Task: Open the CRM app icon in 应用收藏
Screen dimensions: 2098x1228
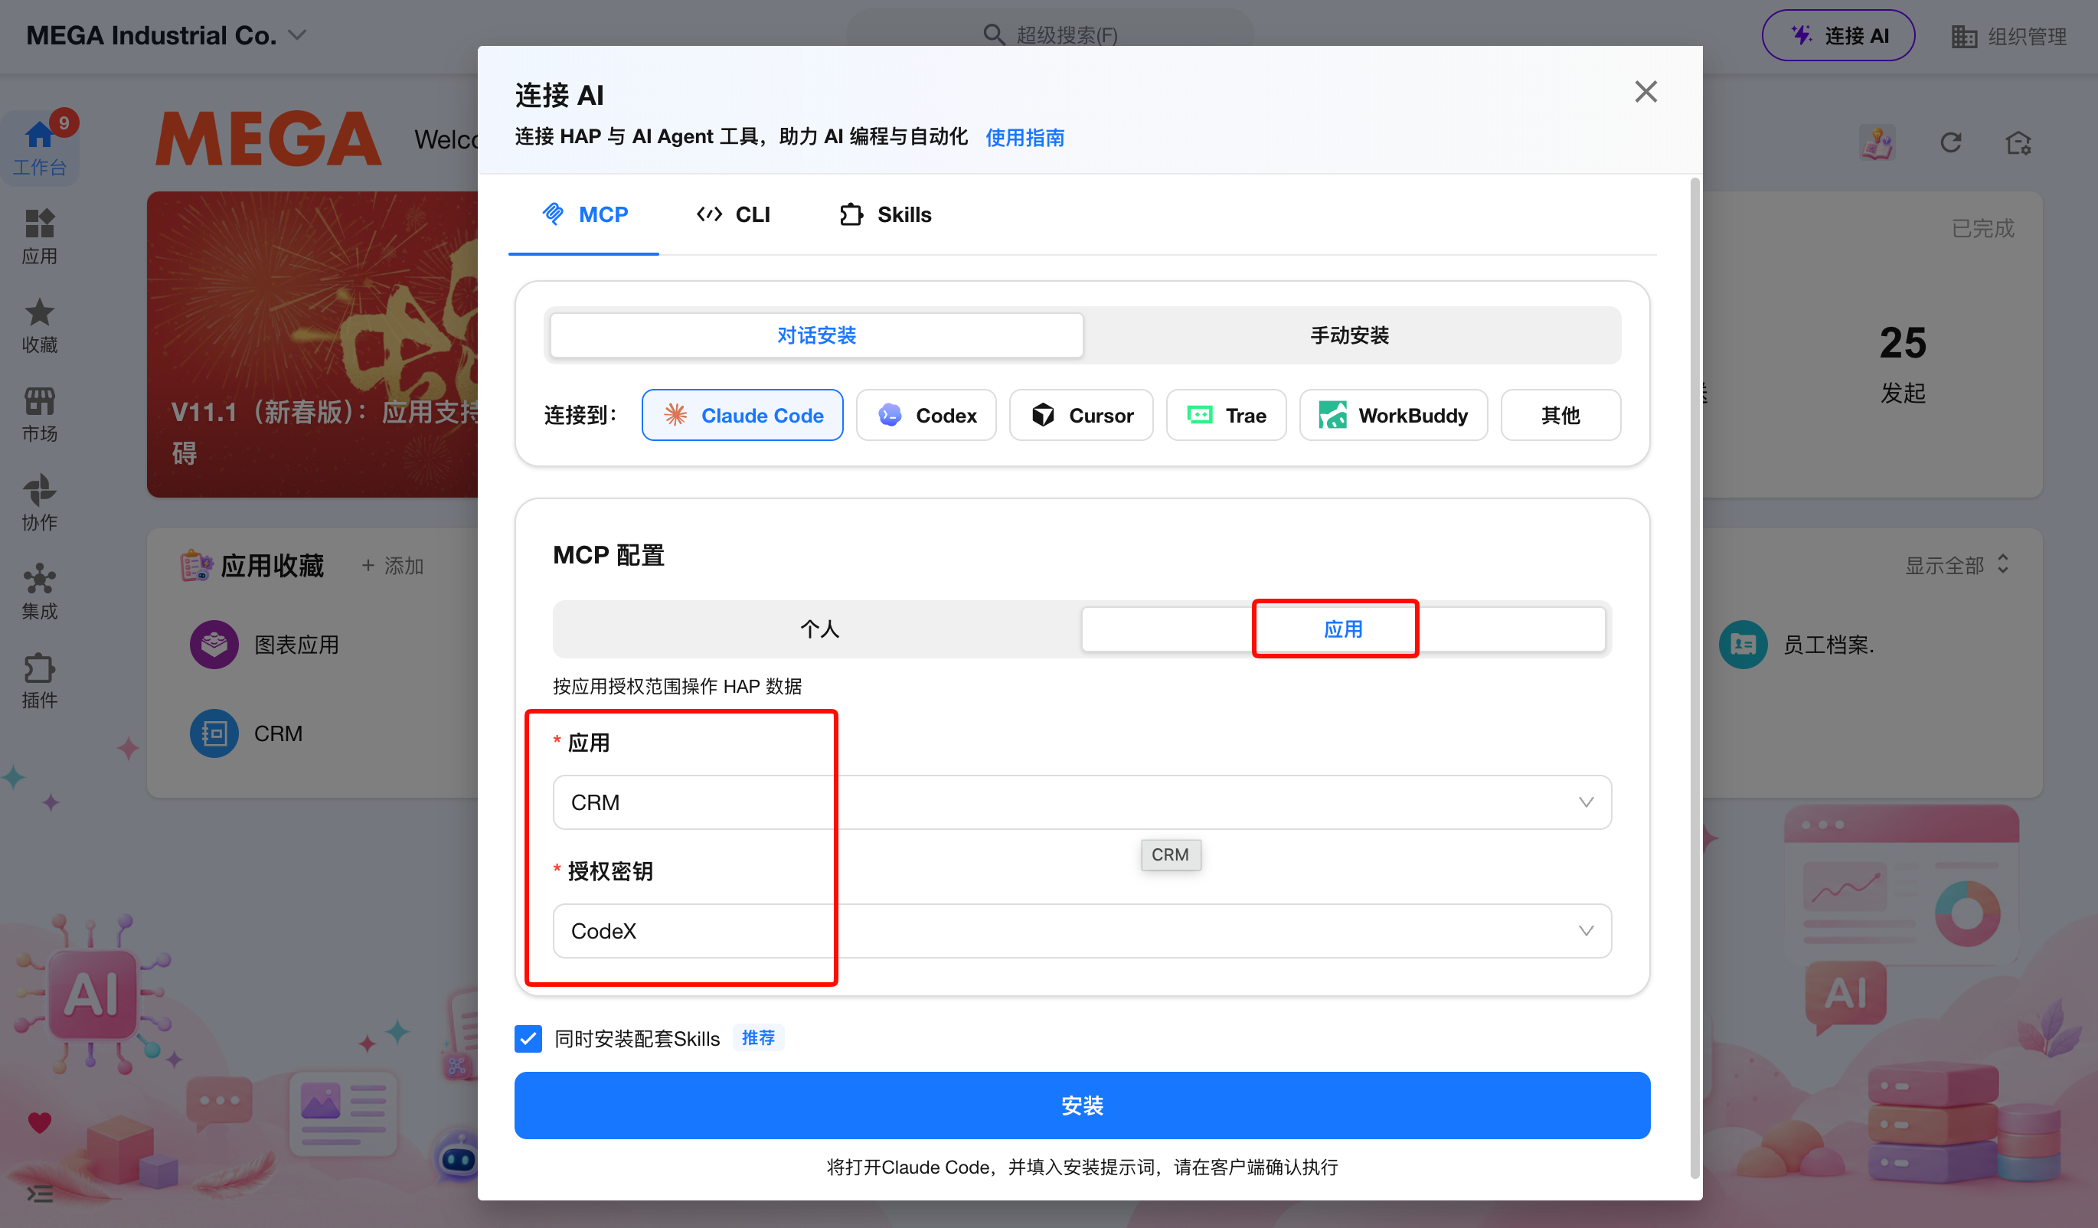Action: 214,733
